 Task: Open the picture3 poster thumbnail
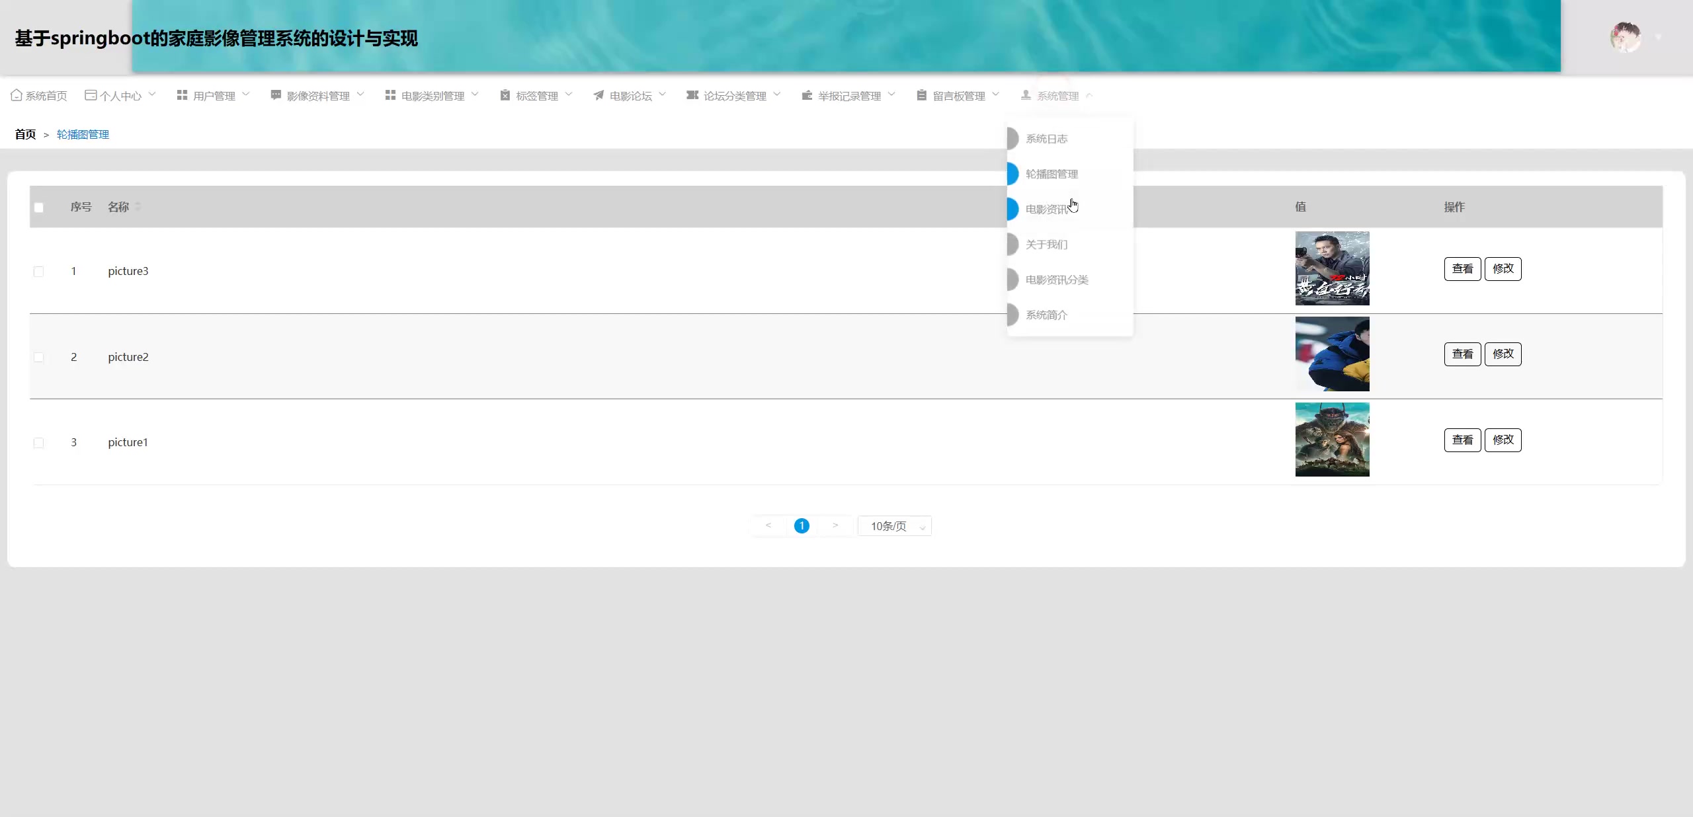1332,268
